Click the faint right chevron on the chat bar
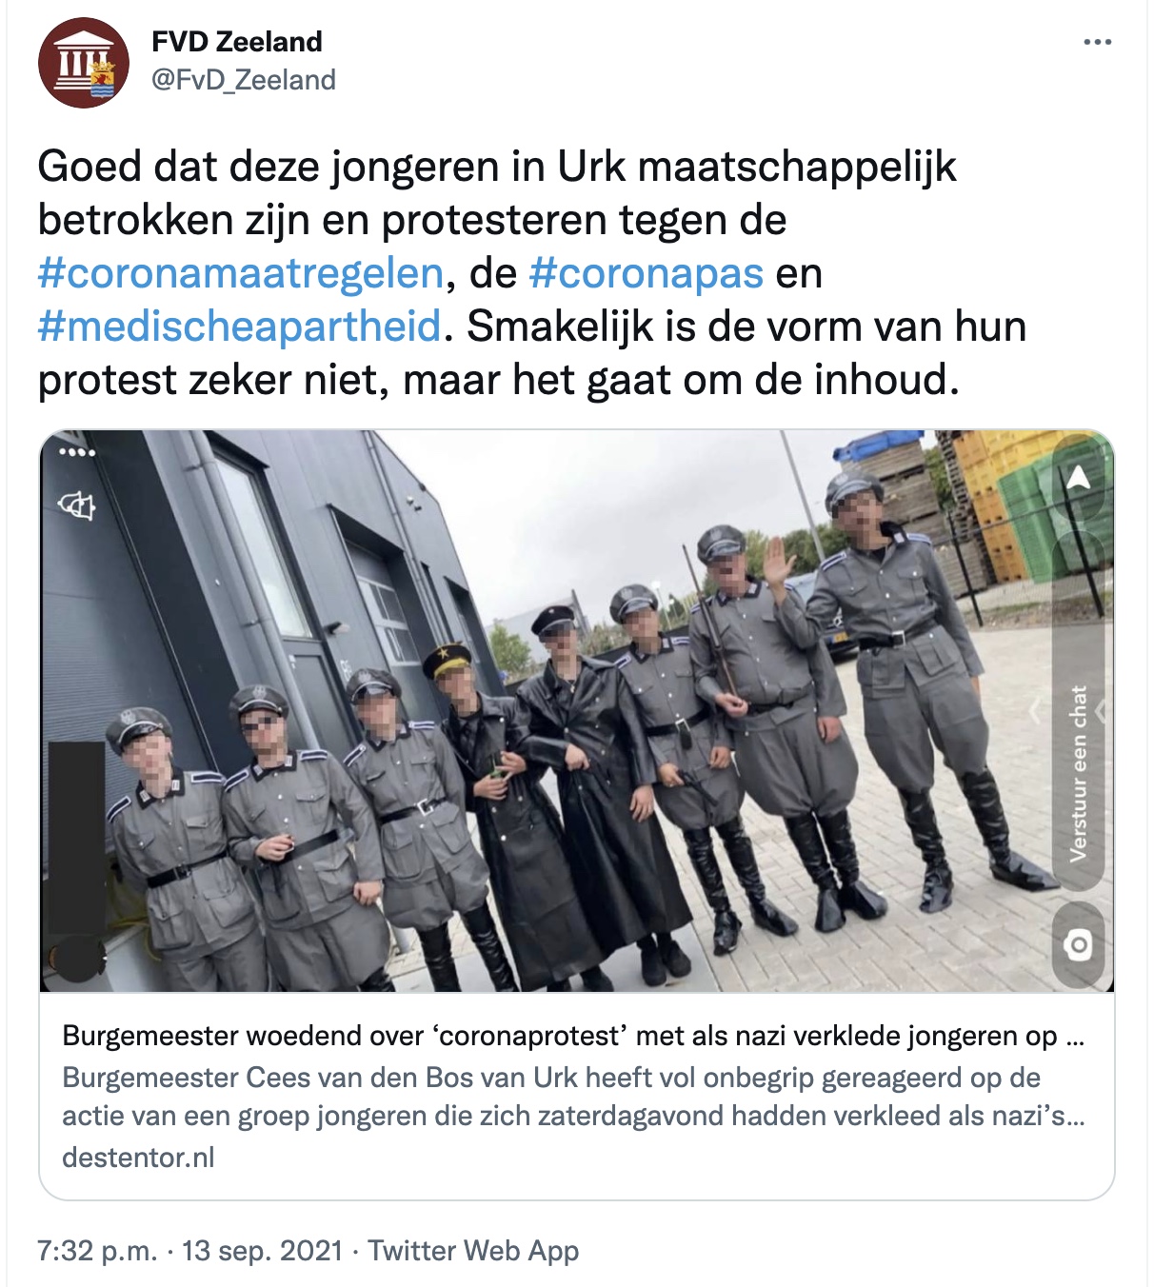Screen dimensions: 1154x1287 point(1102,710)
